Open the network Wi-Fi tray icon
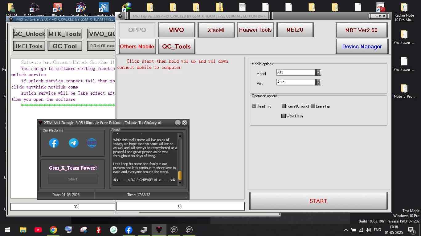The height and width of the screenshot is (236, 421). [x=361, y=230]
